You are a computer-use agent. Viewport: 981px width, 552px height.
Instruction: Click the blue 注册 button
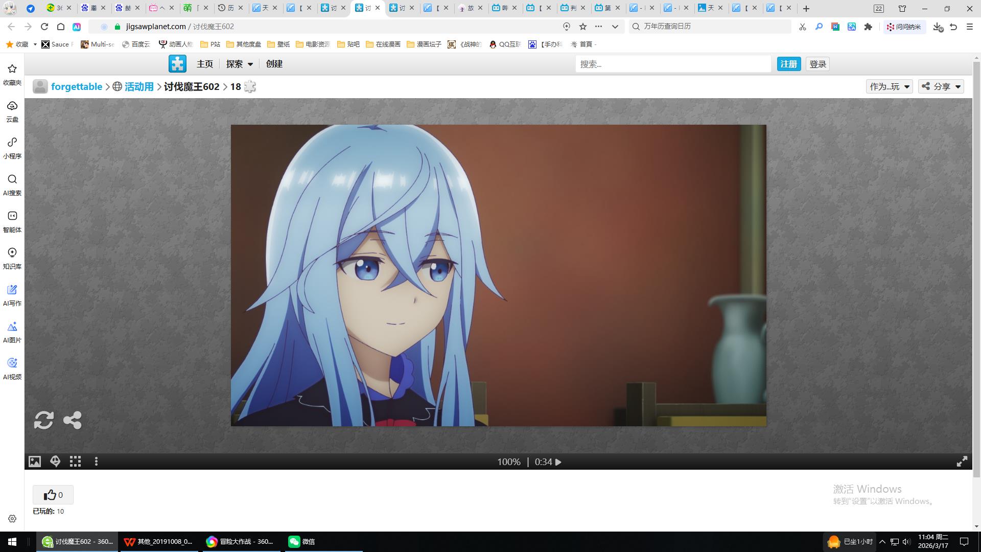pos(788,64)
